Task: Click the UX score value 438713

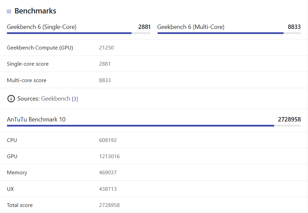Action: [x=108, y=189]
